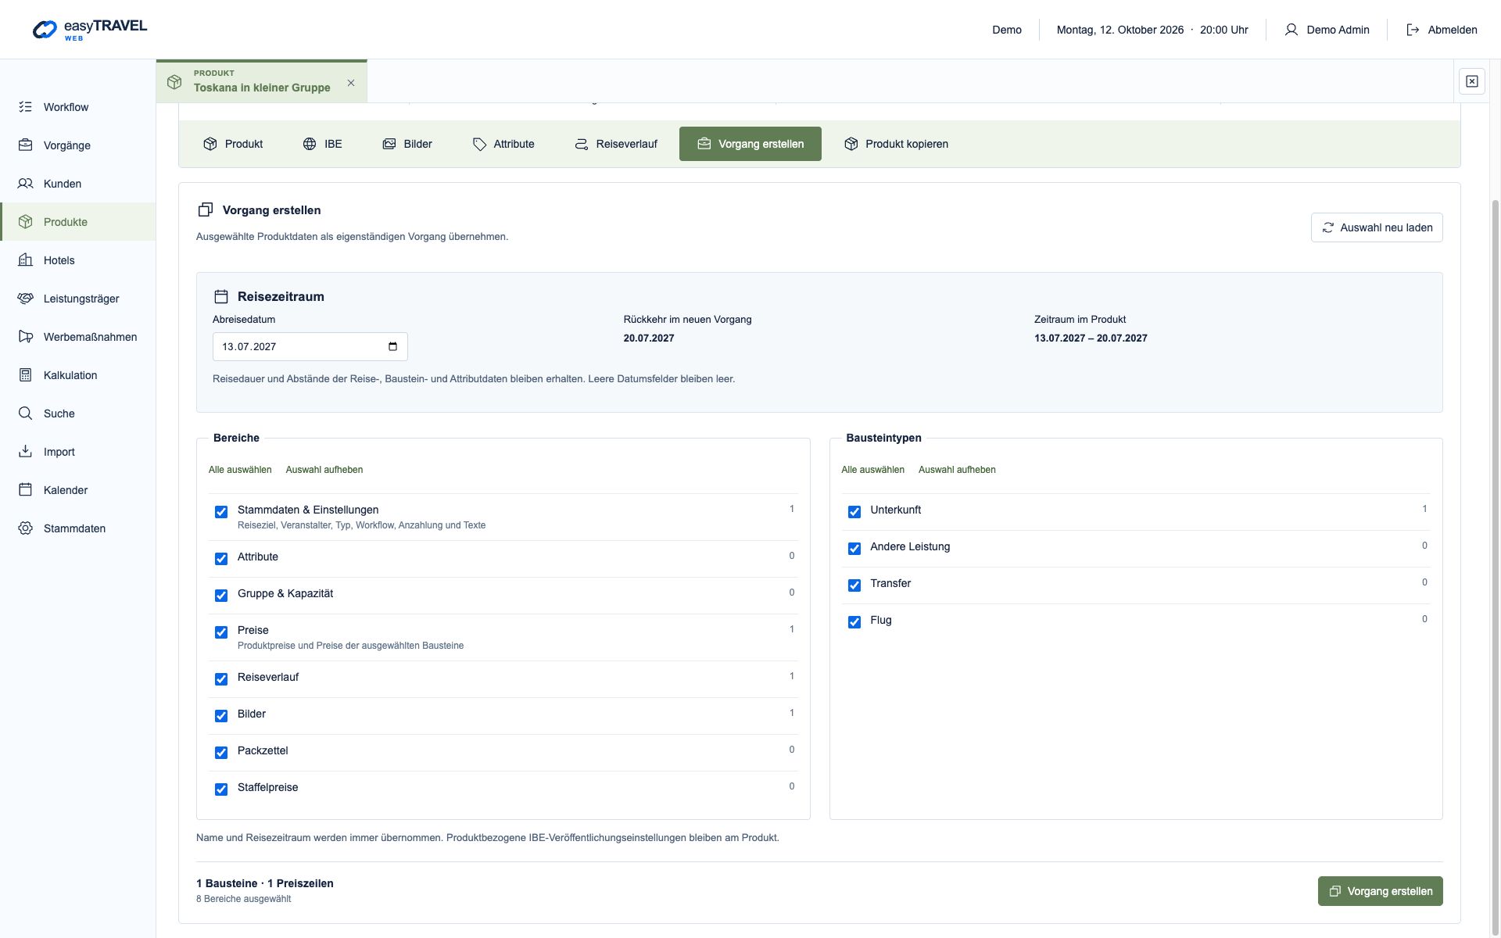
Task: Open the Reiseverlauf tab
Action: 616,144
